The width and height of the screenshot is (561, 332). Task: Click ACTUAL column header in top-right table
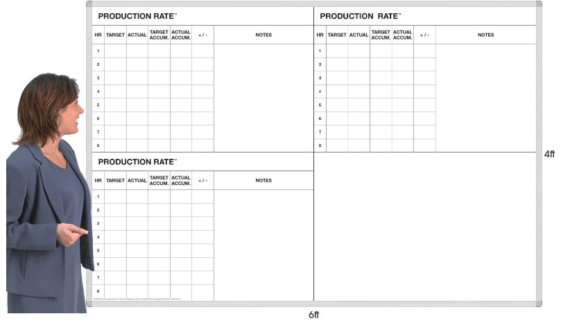359,35
